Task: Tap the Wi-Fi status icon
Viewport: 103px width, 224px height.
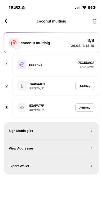Action: [x=85, y=8]
